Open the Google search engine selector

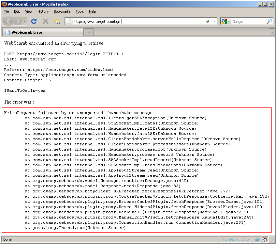(x=225, y=21)
